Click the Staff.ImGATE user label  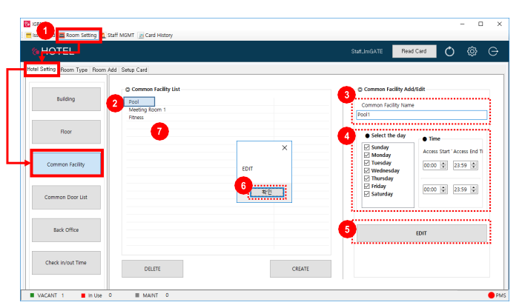pos(367,51)
